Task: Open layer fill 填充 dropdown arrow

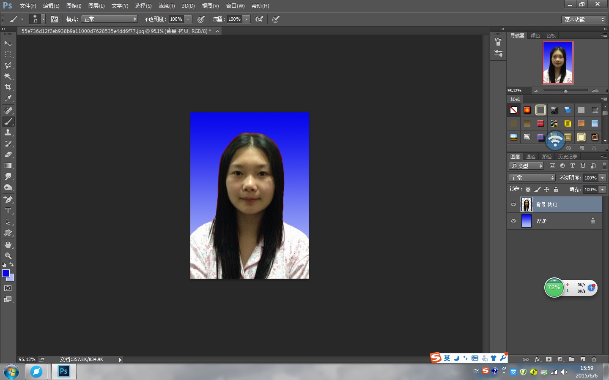Action: (603, 190)
